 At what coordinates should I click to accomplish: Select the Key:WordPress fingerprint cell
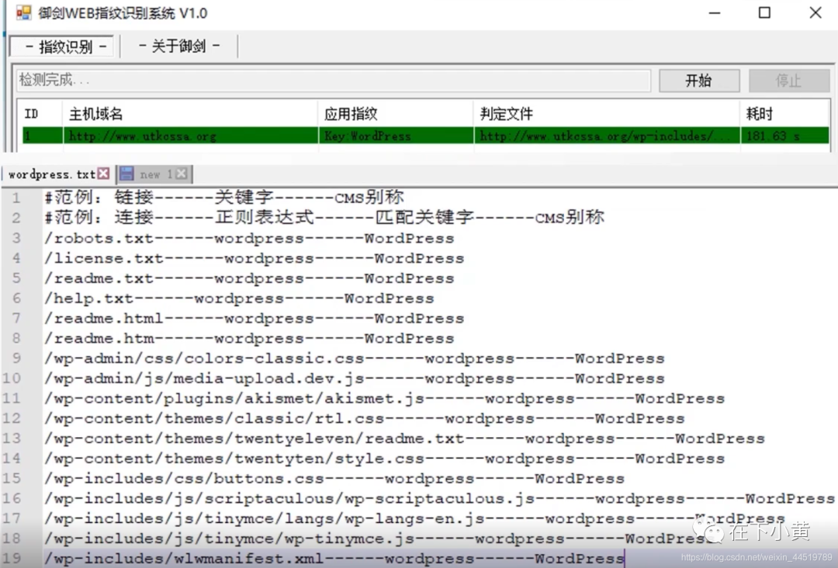coord(396,136)
